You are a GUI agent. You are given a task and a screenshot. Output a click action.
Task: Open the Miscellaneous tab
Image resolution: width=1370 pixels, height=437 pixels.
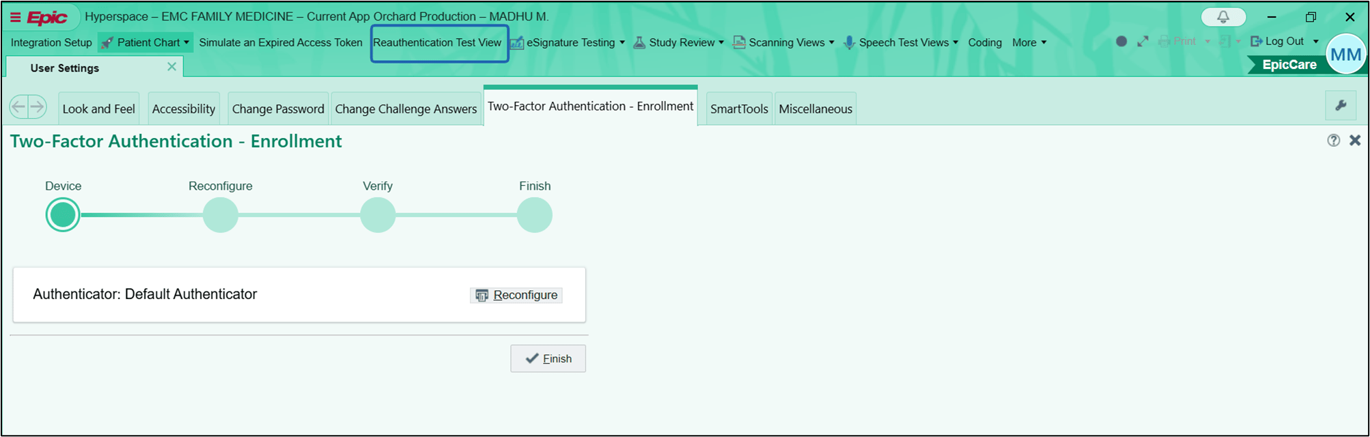[815, 109]
